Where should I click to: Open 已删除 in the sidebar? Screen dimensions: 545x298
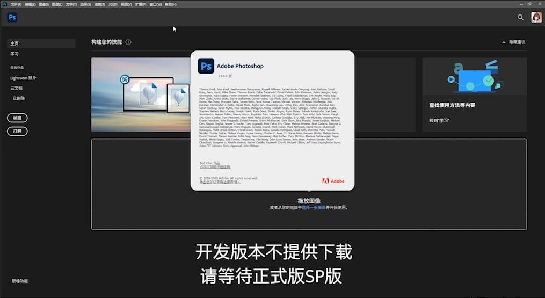pyautogui.click(x=19, y=98)
